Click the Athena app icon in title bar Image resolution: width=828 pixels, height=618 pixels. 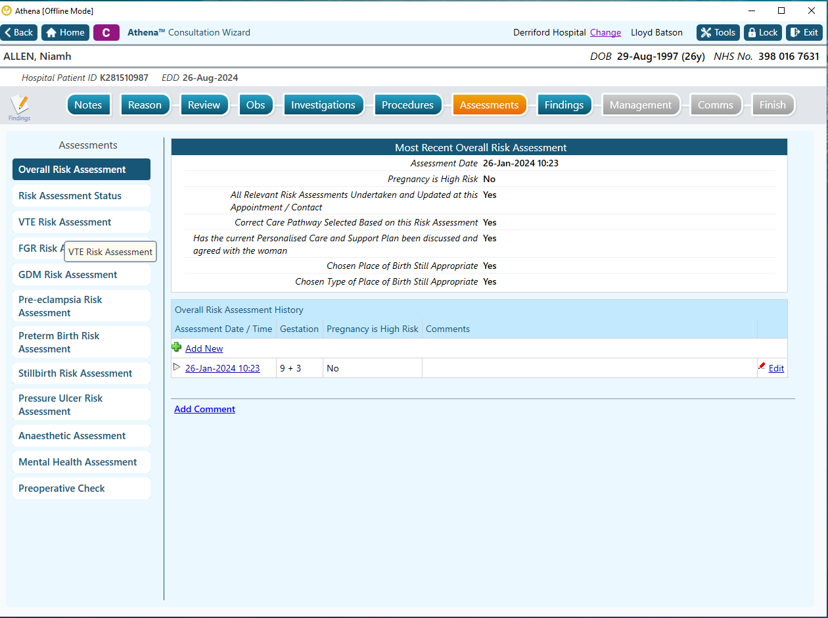[7, 11]
